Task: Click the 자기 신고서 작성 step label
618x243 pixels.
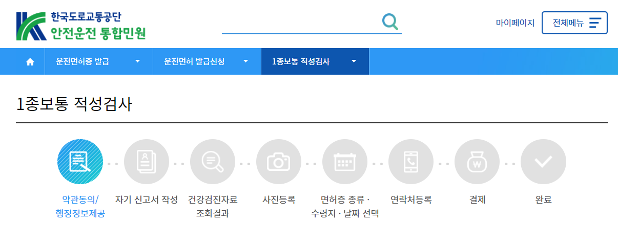Action: point(147,200)
